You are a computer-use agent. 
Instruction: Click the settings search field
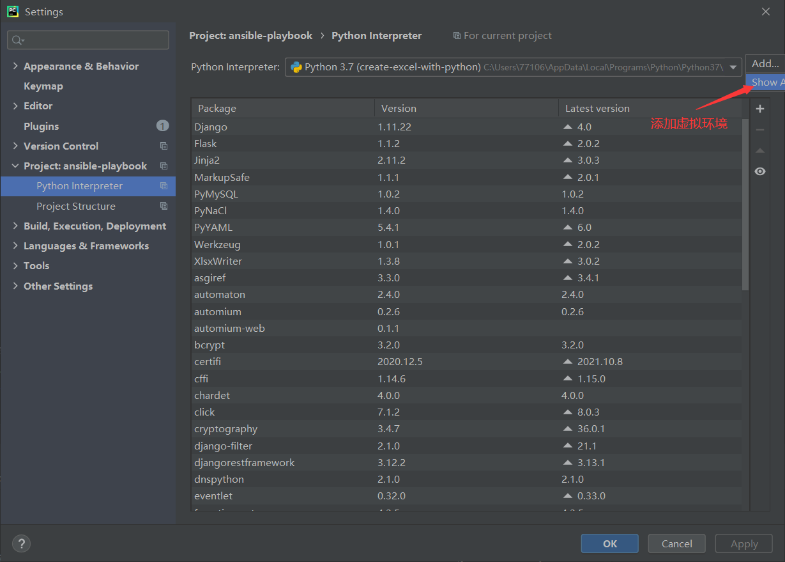point(88,40)
